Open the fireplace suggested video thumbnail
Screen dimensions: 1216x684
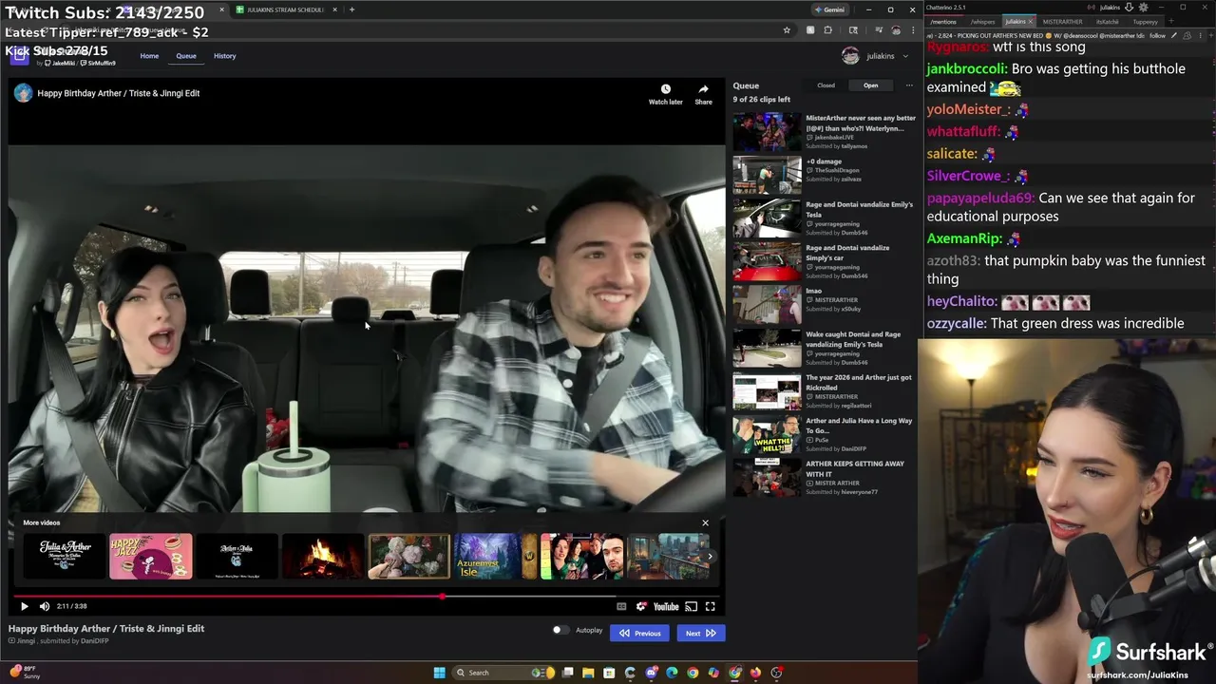coord(323,557)
